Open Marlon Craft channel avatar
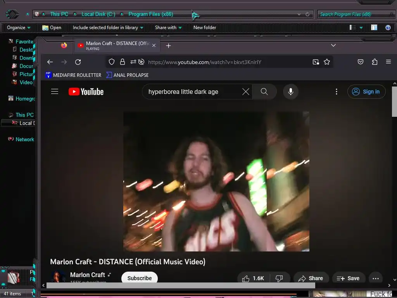Viewport: 397px width, 298px height. click(58, 277)
